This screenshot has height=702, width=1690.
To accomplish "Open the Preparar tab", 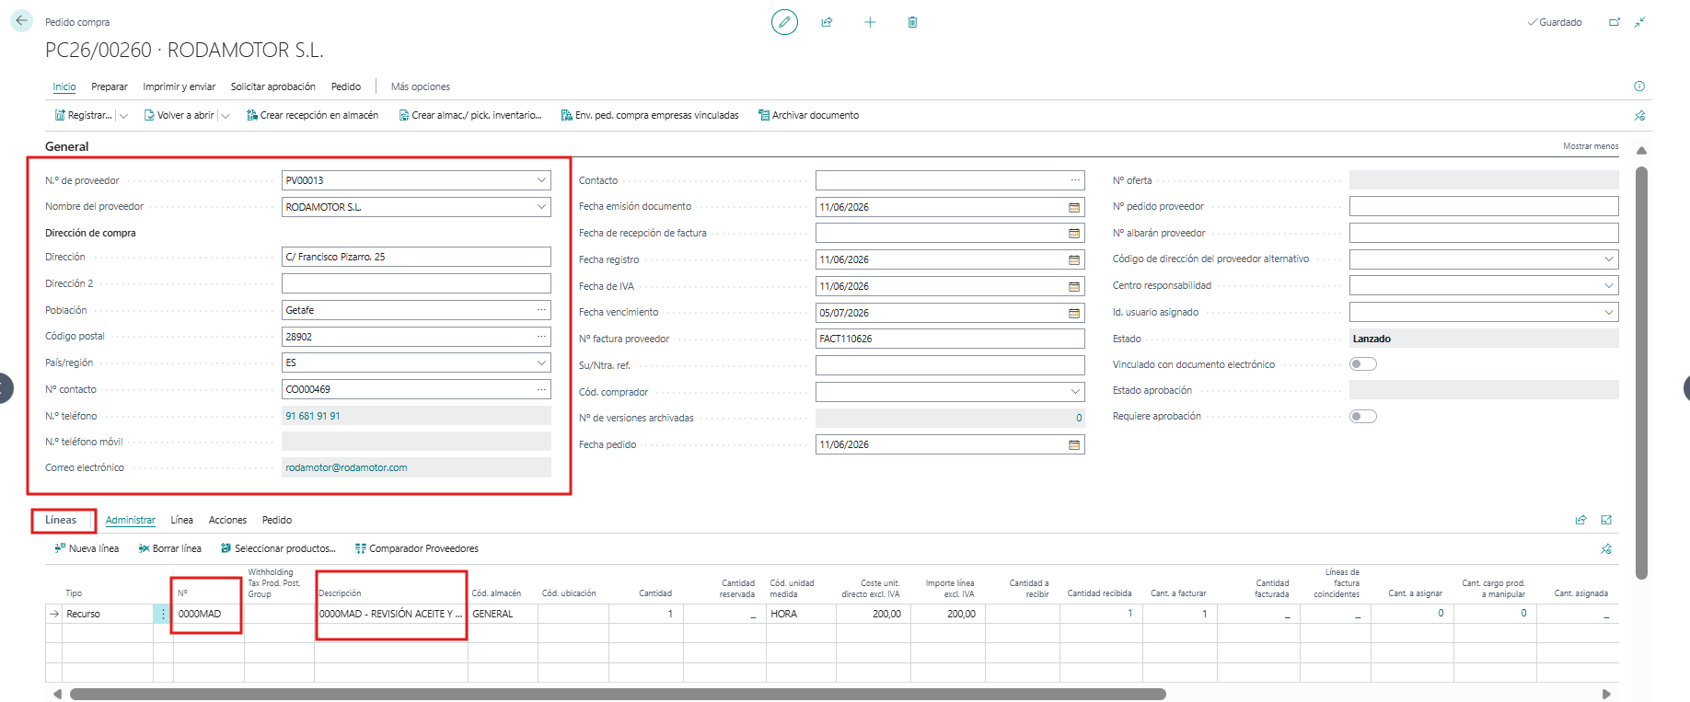I will coord(110,86).
